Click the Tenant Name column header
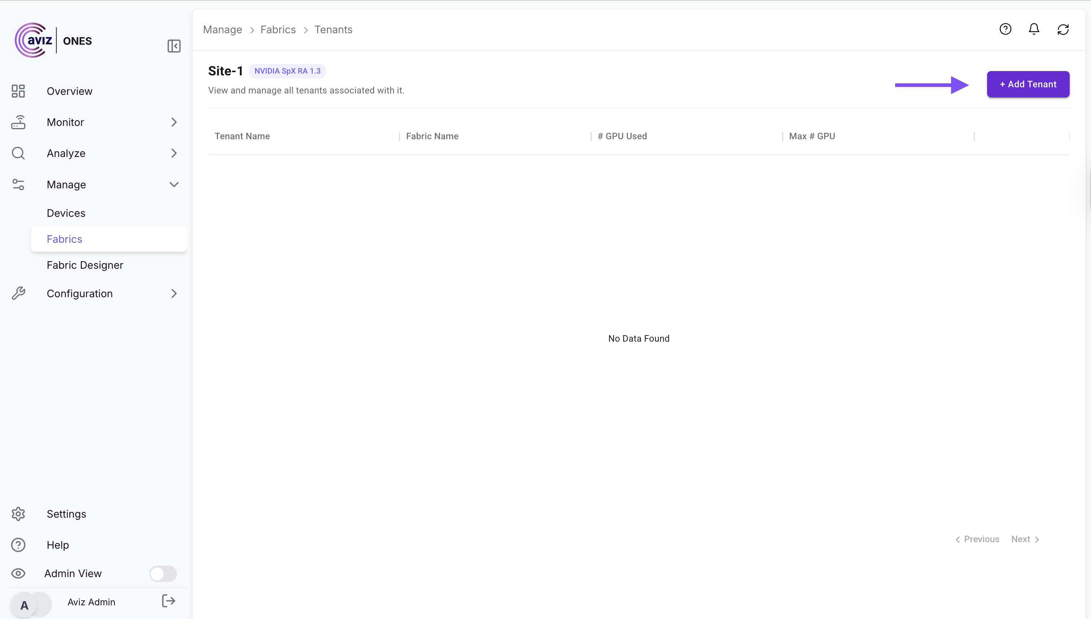 tap(242, 136)
